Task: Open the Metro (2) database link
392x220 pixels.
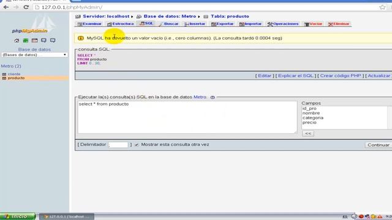Action: point(11,66)
